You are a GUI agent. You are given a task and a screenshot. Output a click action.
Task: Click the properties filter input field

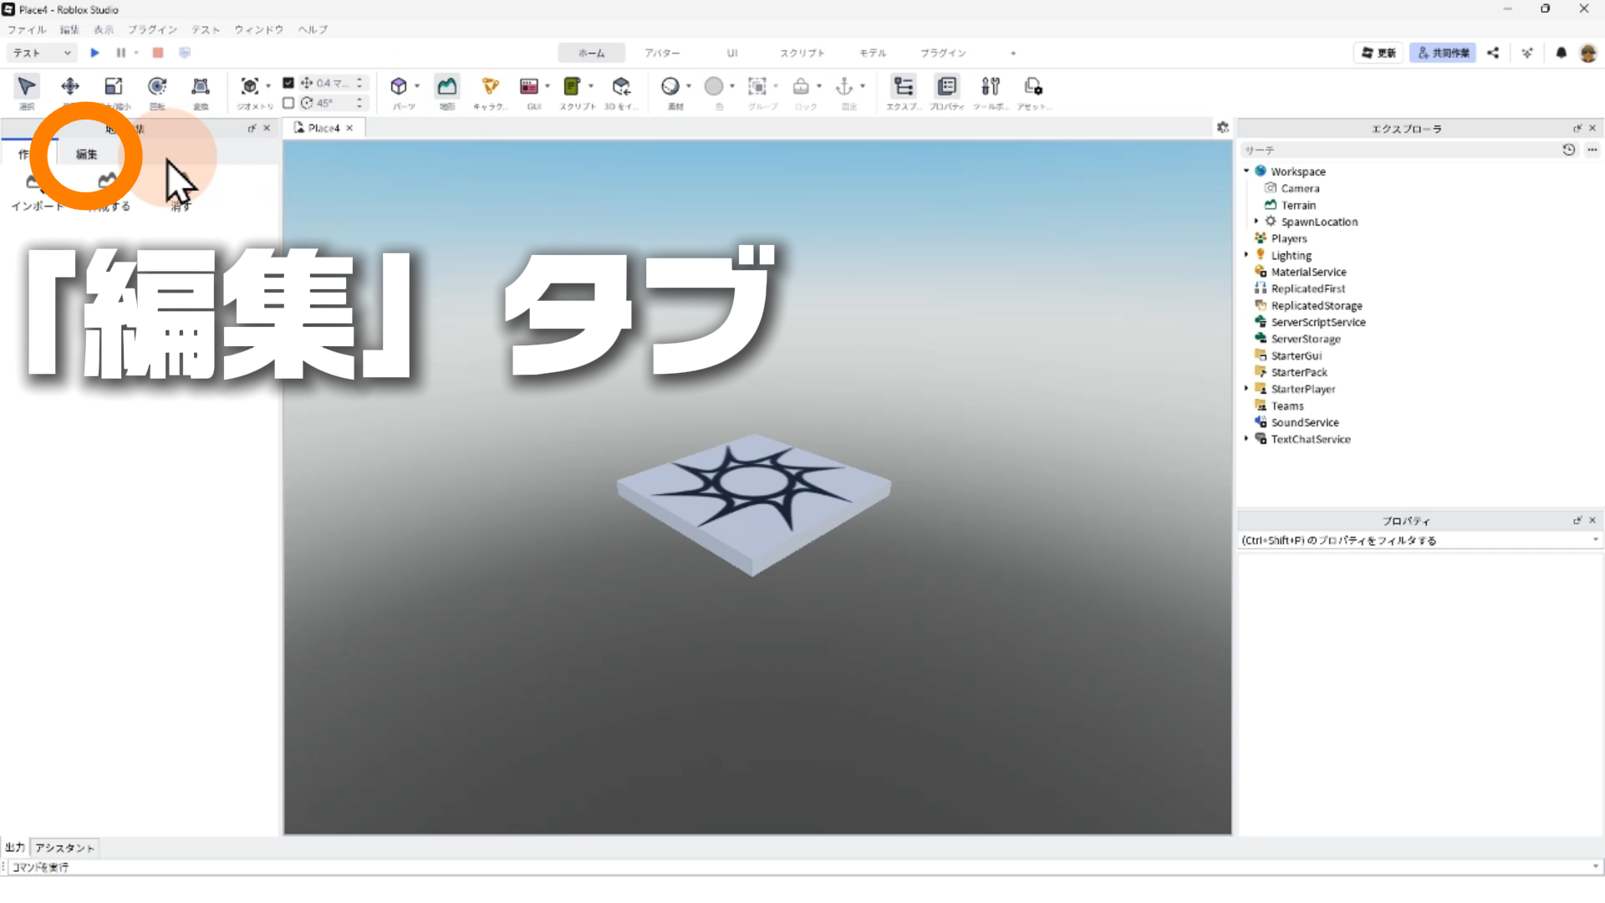(x=1413, y=541)
